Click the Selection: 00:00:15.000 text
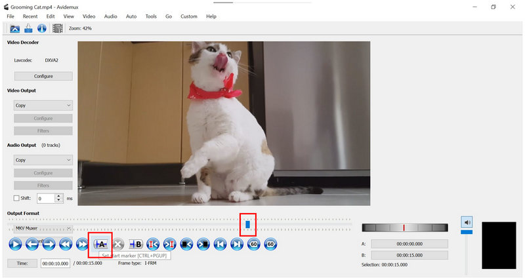This screenshot has height=280, width=525. (x=385, y=265)
